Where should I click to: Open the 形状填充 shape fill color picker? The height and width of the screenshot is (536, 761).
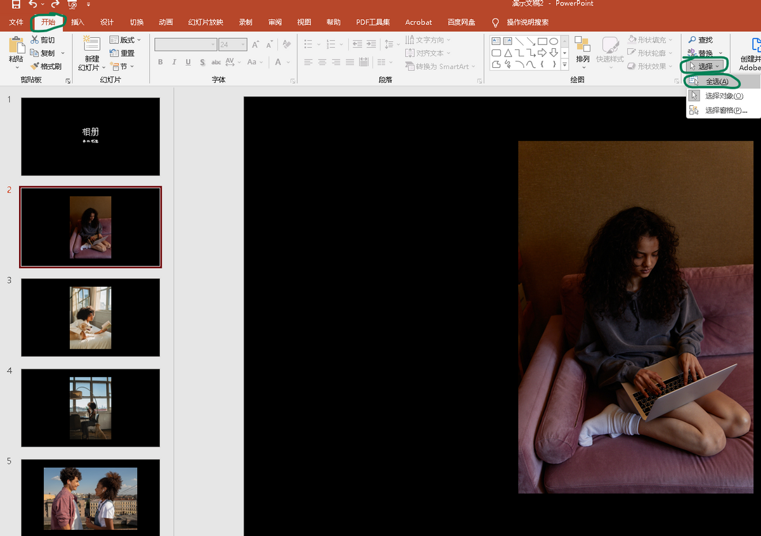(649, 40)
